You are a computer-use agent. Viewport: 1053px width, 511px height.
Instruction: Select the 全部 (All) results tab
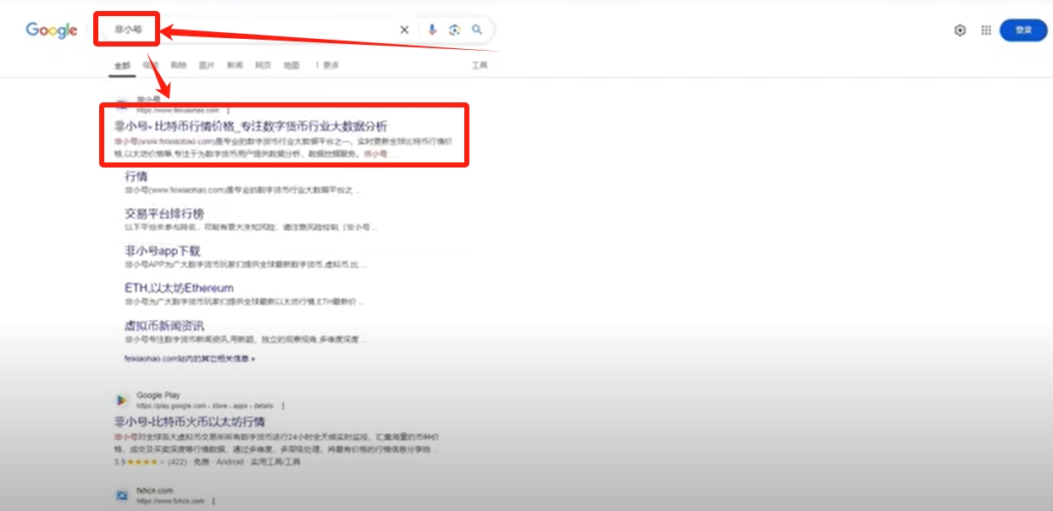click(122, 65)
